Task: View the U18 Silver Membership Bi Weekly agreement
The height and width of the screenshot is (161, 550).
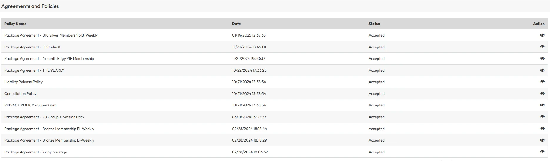Action: pyautogui.click(x=542, y=35)
